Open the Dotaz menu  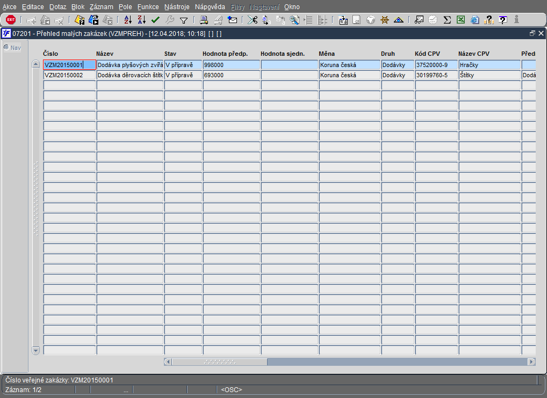click(57, 7)
